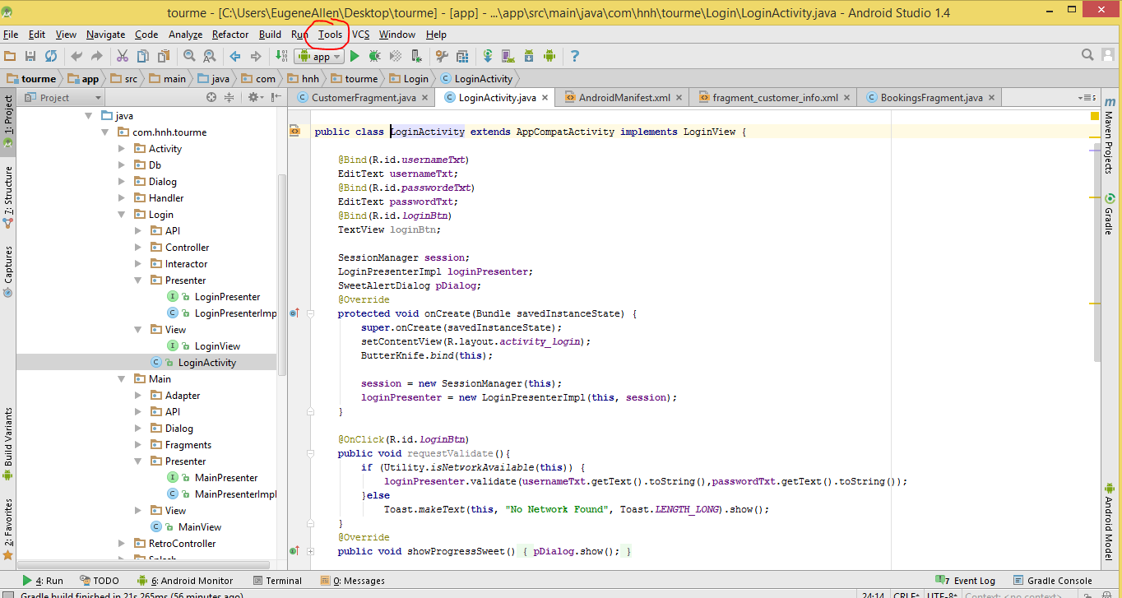Open Project Structure from the toolbar
Image resolution: width=1122 pixels, height=598 pixels.
point(462,56)
